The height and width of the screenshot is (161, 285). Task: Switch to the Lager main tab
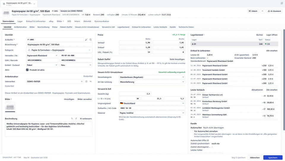coord(20,21)
